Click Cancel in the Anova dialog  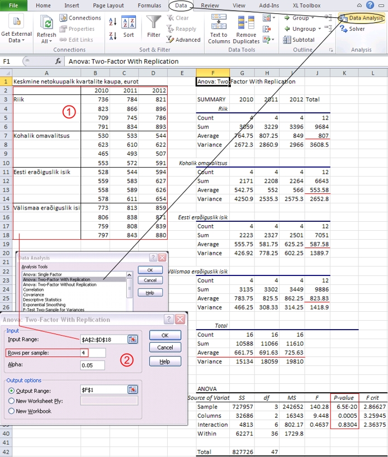click(165, 347)
